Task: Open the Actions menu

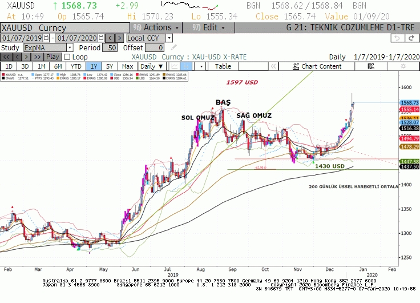Action: 156,27
